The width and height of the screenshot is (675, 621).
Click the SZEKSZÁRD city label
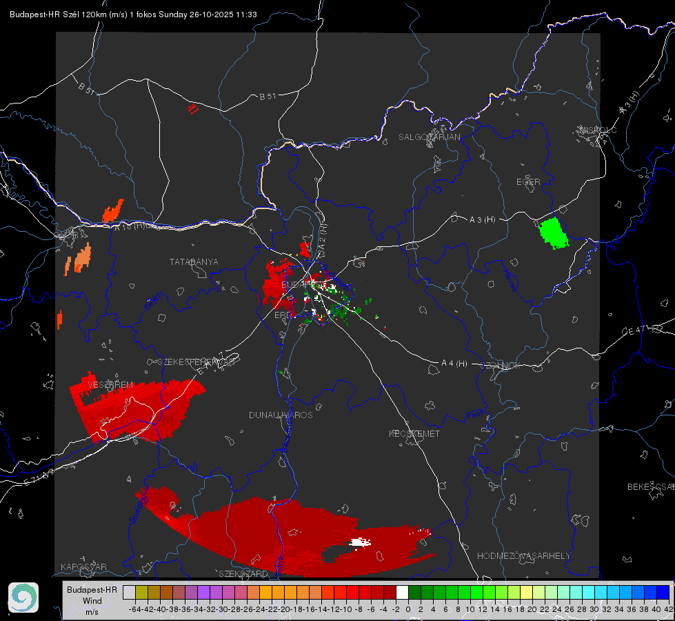point(243,573)
